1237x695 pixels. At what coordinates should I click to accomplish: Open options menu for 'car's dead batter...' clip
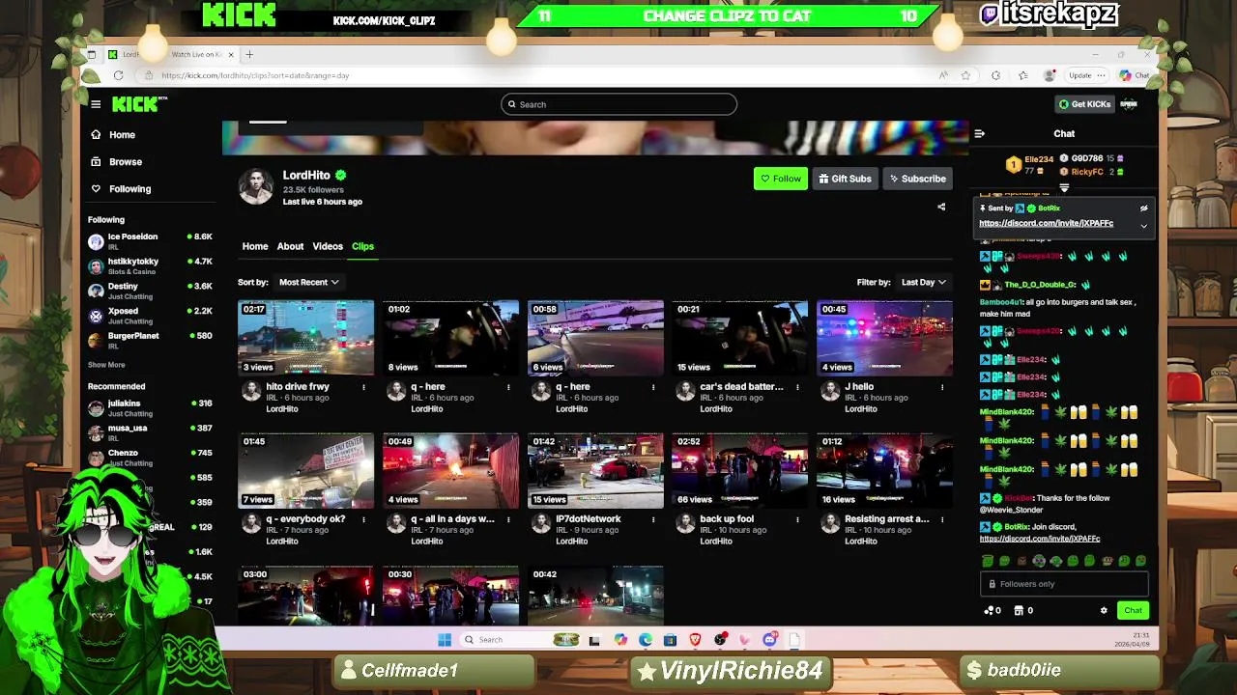pos(797,387)
